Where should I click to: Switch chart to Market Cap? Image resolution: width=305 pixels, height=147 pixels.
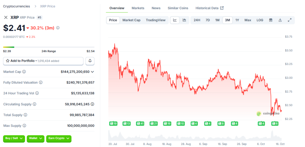[x=131, y=20]
